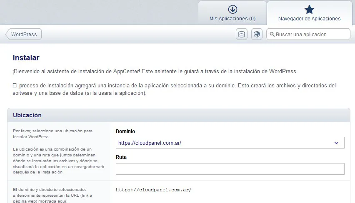Click inside the empty Ruta input field
Viewport: 355px width, 203px height.
(x=230, y=169)
